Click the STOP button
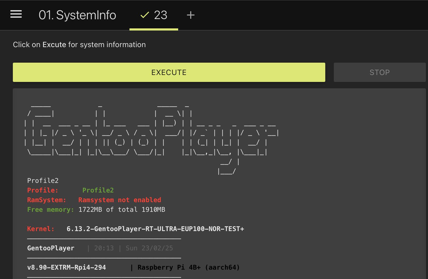 [380, 72]
